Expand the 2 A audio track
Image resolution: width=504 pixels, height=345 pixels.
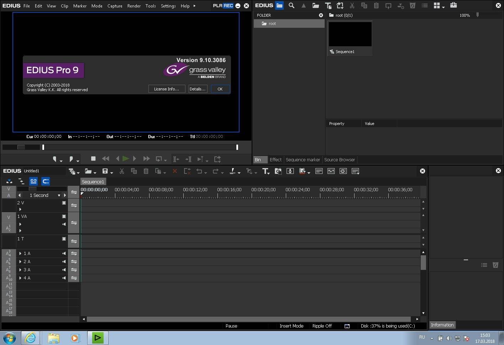click(x=20, y=262)
